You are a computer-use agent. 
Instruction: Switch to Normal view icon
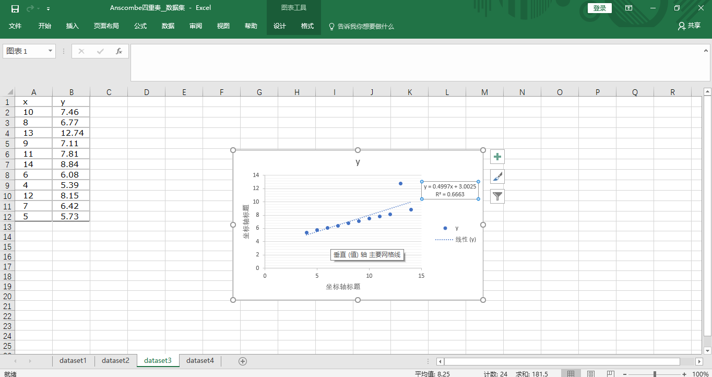571,373
